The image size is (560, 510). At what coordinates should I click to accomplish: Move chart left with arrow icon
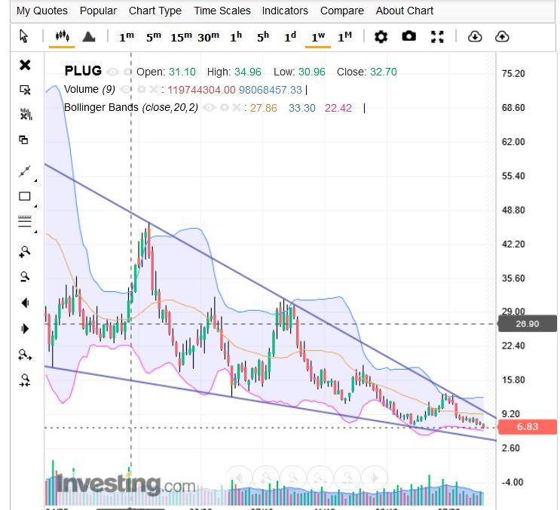coord(25,303)
